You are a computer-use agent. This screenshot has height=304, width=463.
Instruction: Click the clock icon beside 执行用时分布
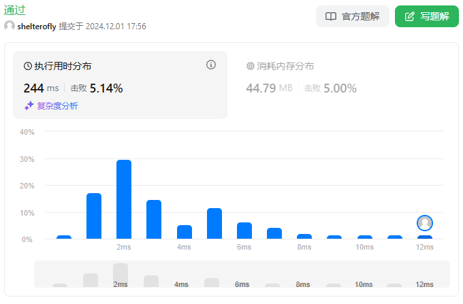point(28,66)
